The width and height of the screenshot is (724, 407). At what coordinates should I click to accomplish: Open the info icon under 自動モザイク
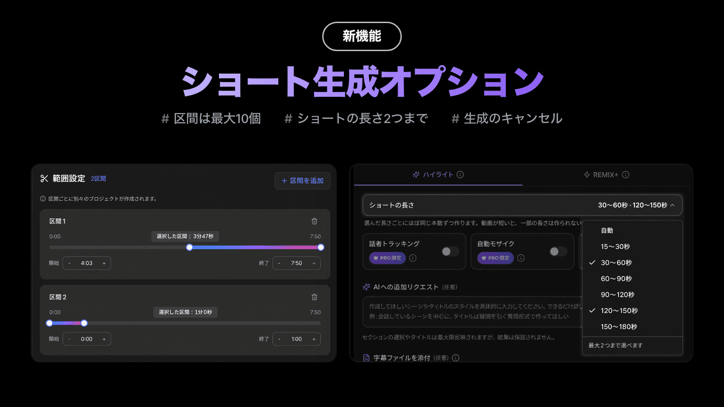(521, 258)
